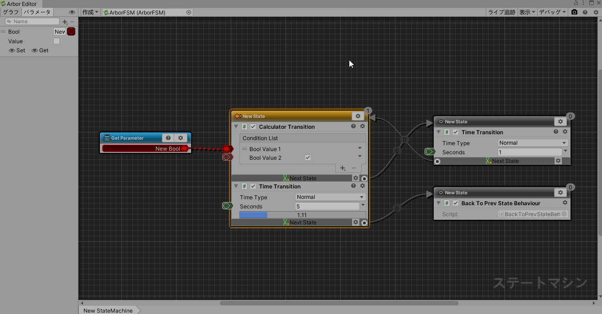The height and width of the screenshot is (314, 602).
Task: Open the デバッグ dropdown menu
Action: pyautogui.click(x=552, y=12)
